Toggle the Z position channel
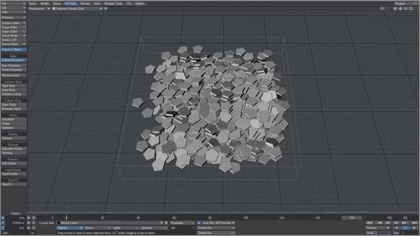The height and width of the screenshot is (236, 420). point(3,228)
